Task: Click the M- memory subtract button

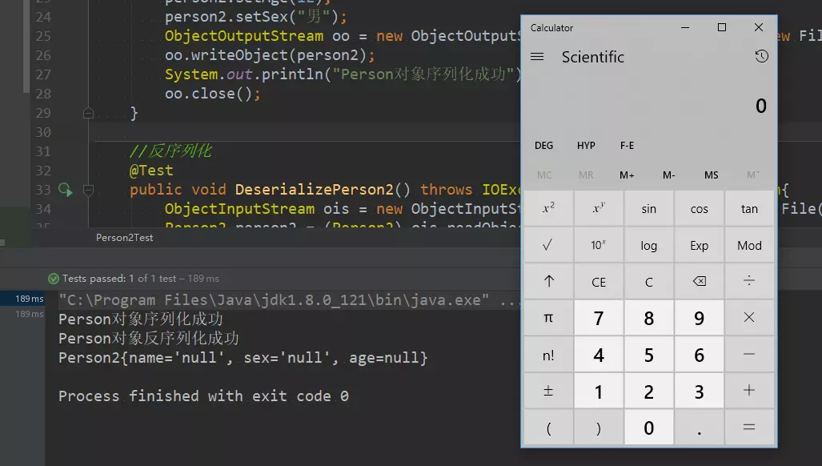Action: 669,175
